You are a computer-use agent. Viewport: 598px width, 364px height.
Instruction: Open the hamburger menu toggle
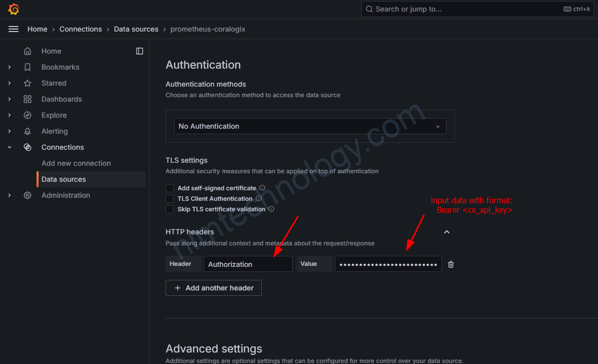pyautogui.click(x=14, y=29)
